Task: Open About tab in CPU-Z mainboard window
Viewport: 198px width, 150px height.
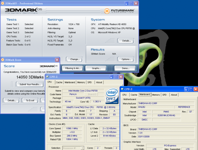Action: point(174,95)
